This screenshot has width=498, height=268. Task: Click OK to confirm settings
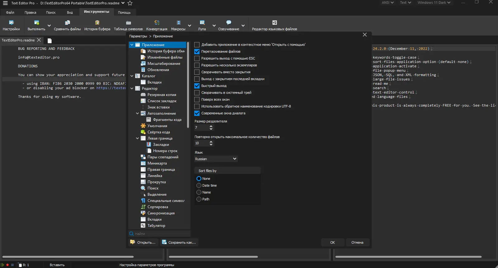333,242
